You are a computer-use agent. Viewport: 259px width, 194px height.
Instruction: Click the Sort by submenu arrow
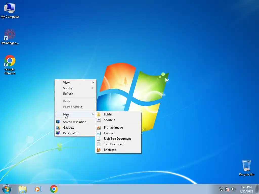point(93,88)
